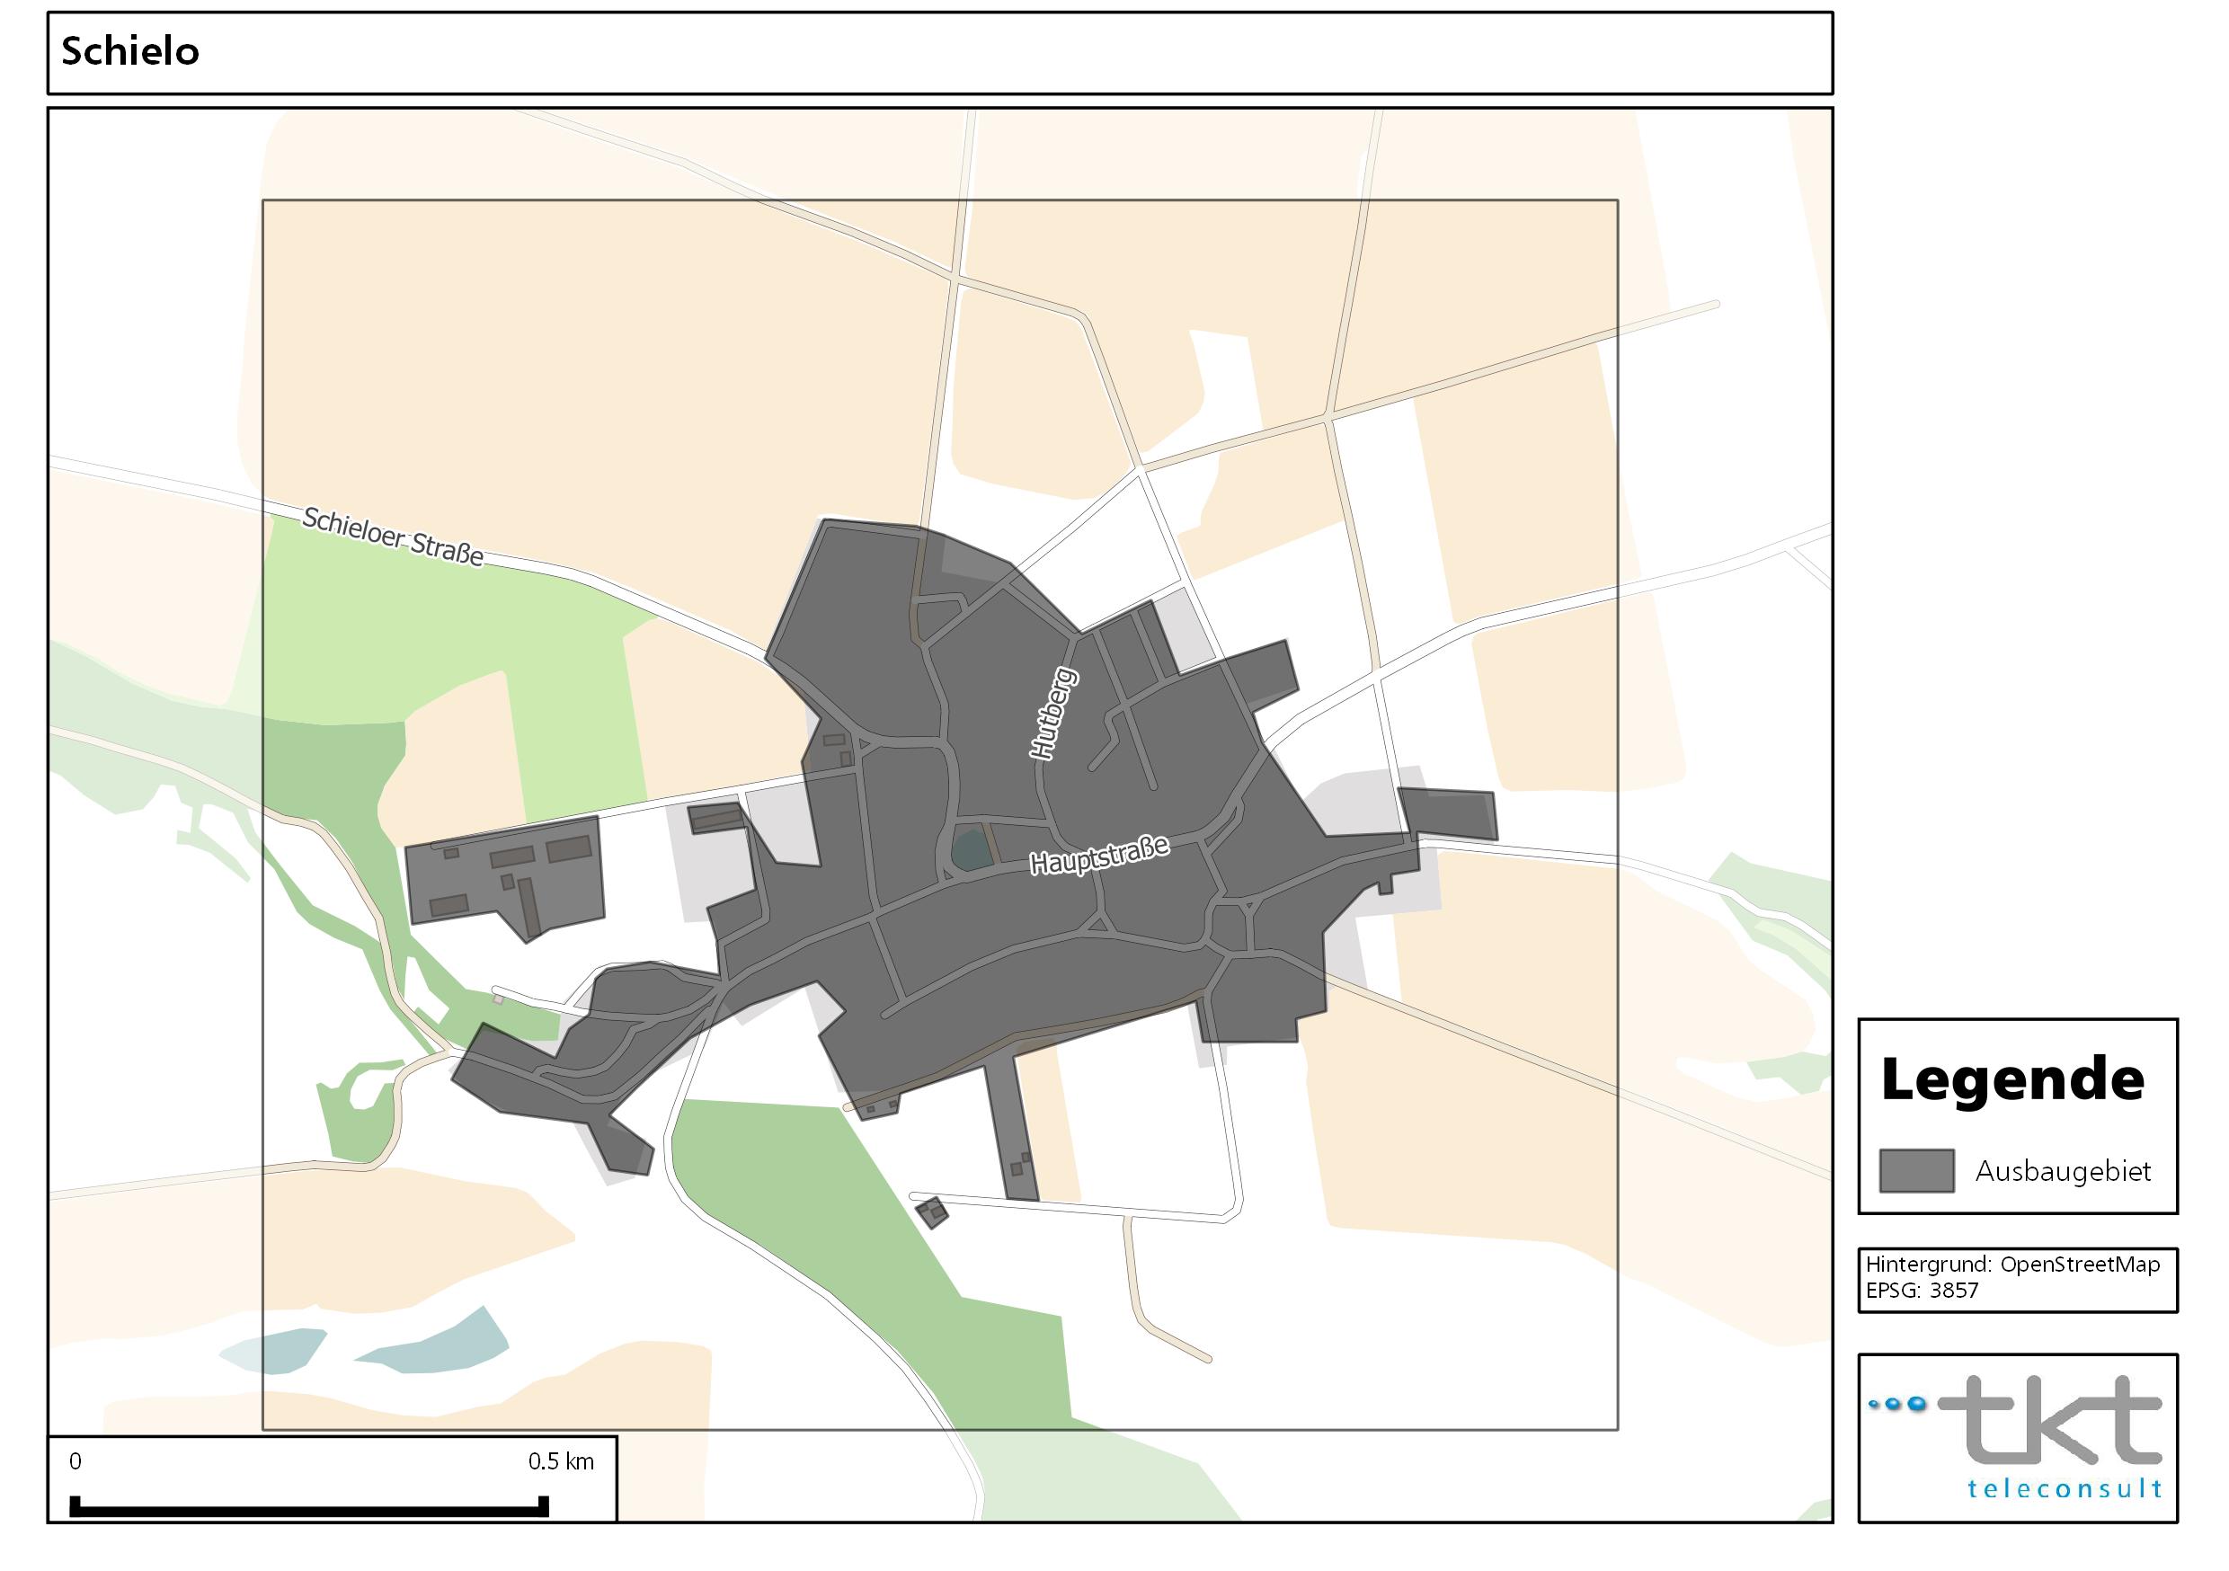The image size is (2229, 1571).
Task: Click the 'Ausbaugebiet' legend label
Action: (x=2063, y=1171)
